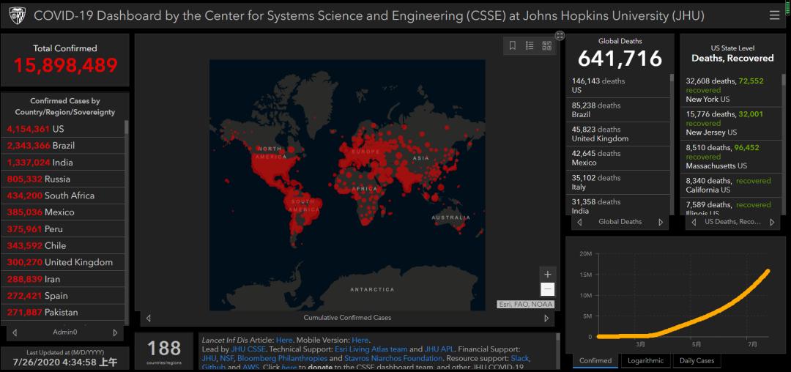Click previous arrow in Global Deaths pager

(x=579, y=222)
